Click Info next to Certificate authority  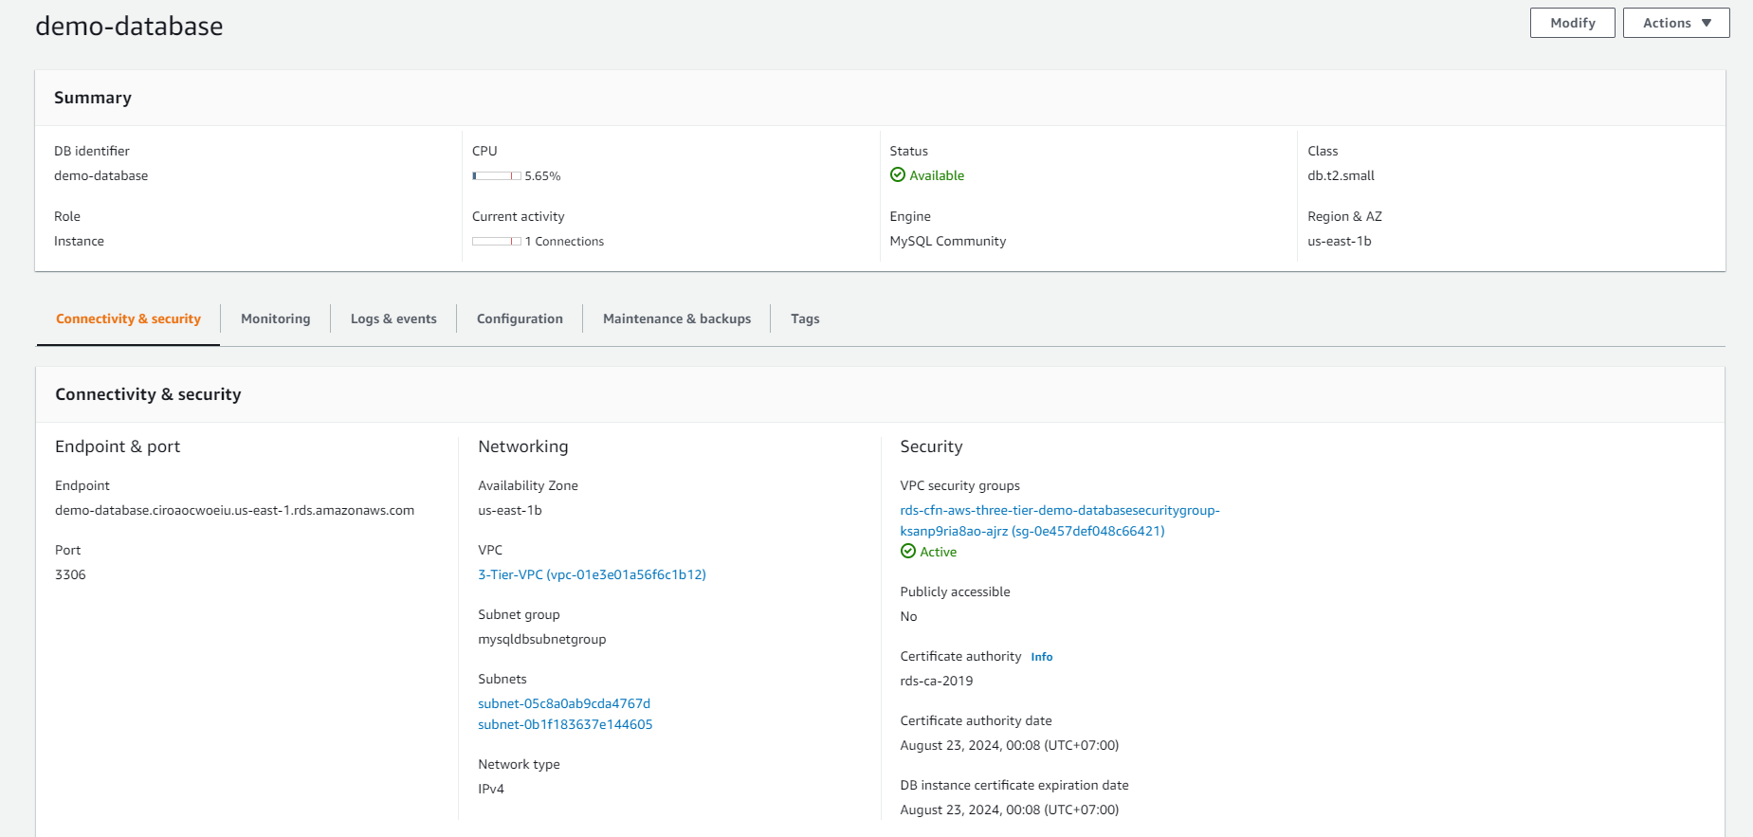(x=1041, y=657)
